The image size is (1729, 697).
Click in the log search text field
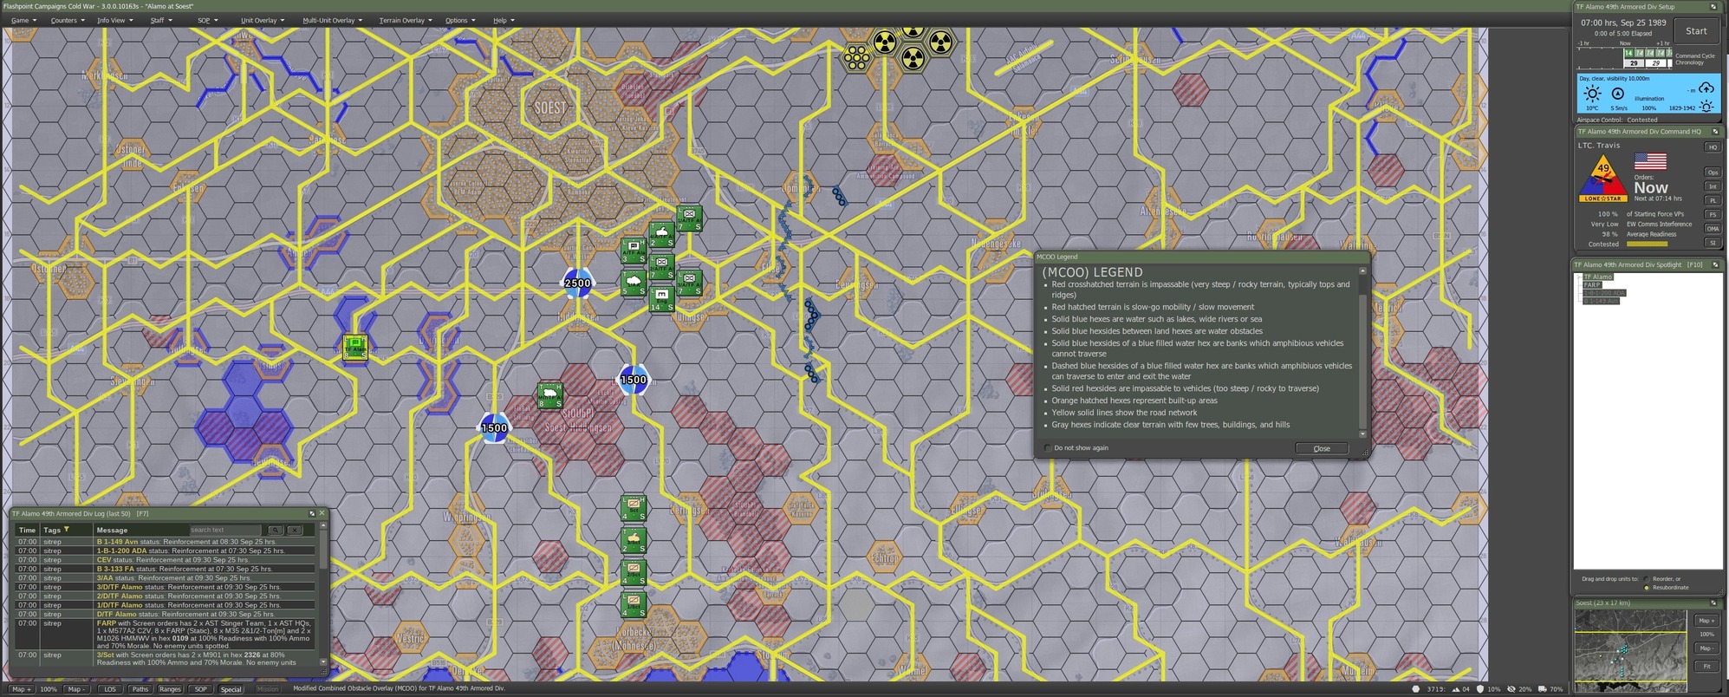click(224, 530)
